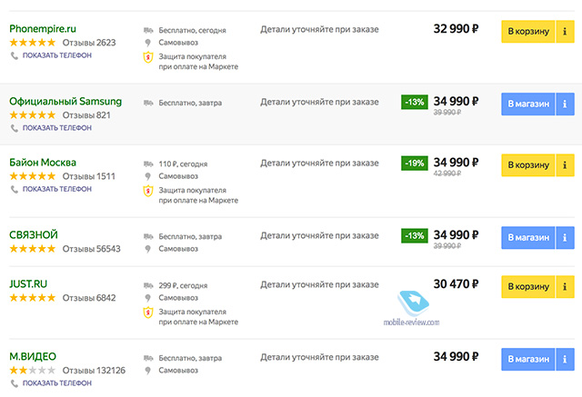Add Phonempire.ru offer to cart
This screenshot has width=582, height=397.
(x=527, y=32)
